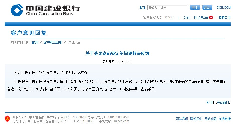250x129 pixels.
Task: Click the police badge icon in footer
Action: 7,119
